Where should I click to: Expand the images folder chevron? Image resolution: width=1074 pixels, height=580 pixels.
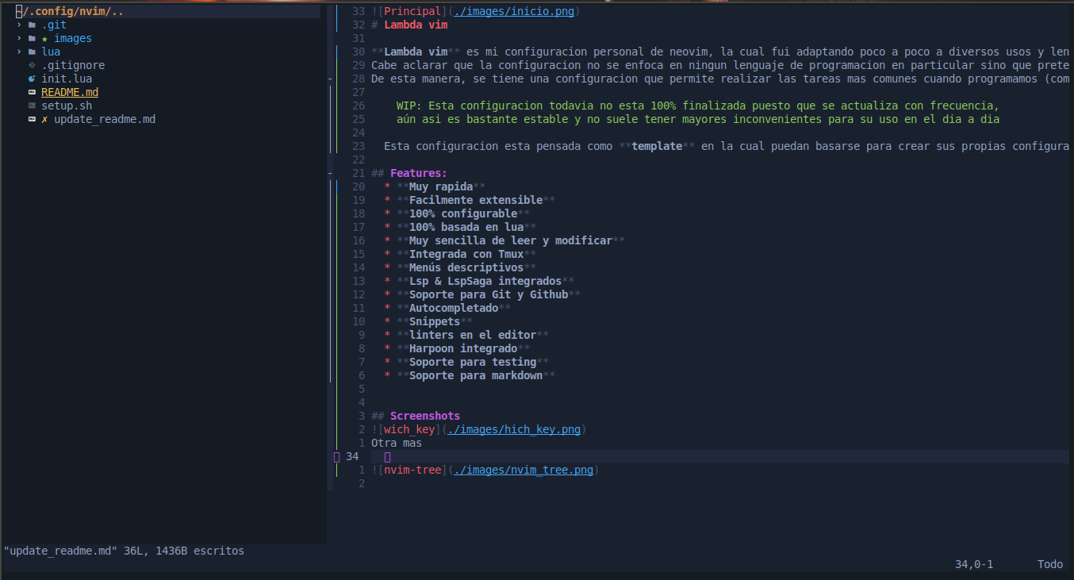18,38
